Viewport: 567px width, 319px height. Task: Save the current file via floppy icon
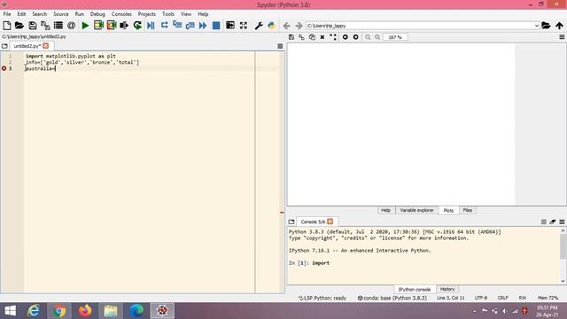click(33, 26)
